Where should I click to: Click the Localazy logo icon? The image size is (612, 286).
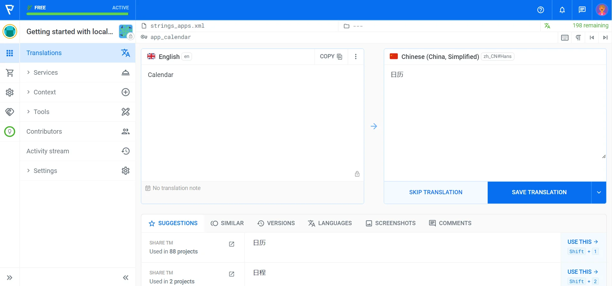pyautogui.click(x=10, y=10)
